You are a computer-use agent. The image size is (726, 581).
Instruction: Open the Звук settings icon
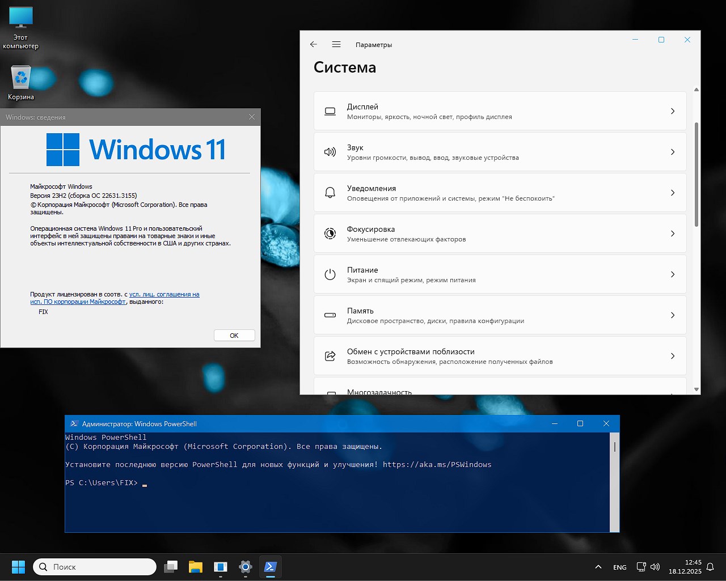click(x=330, y=152)
